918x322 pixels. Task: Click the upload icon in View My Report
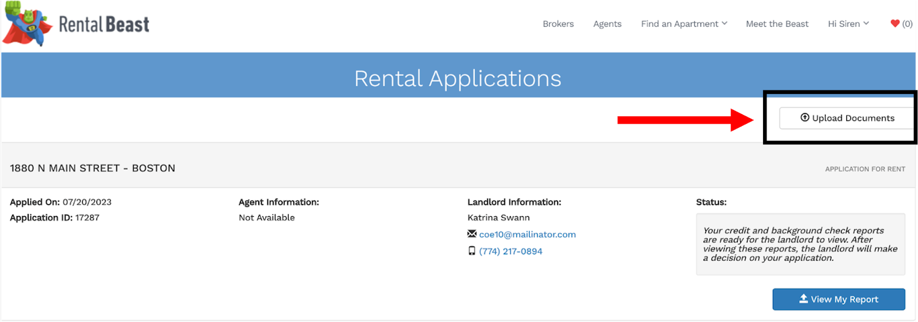803,299
